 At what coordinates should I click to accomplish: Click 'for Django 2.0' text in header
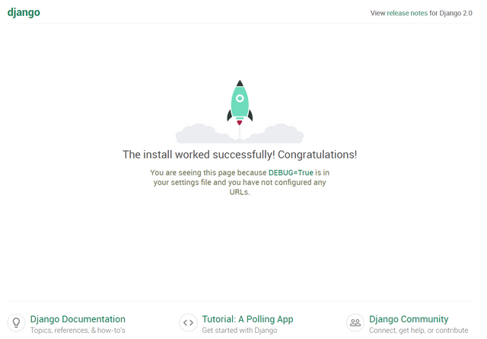pos(450,13)
